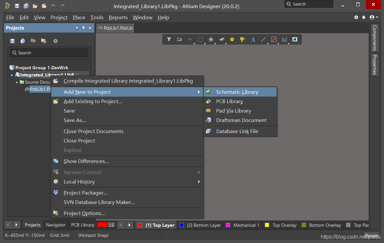Select the Place String text tool
The height and width of the screenshot is (243, 384).
pyautogui.click(x=253, y=39)
